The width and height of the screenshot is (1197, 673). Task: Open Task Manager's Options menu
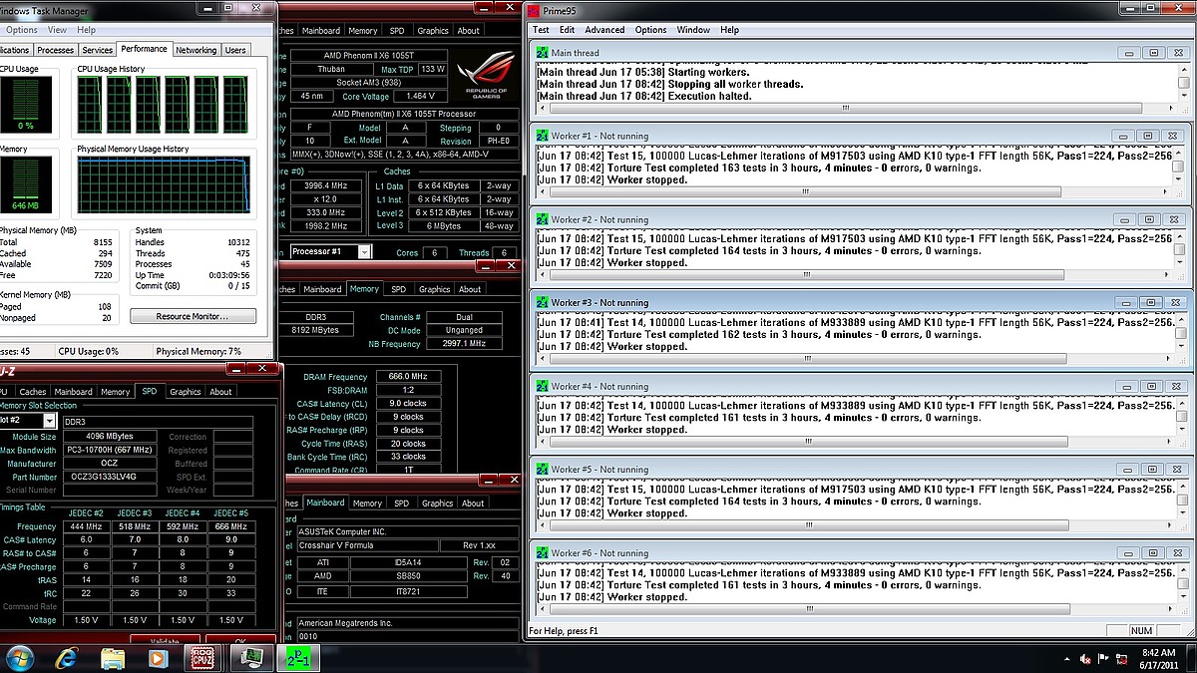coord(21,30)
